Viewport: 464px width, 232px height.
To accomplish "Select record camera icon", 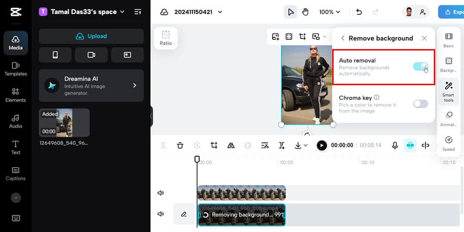I will point(91,55).
